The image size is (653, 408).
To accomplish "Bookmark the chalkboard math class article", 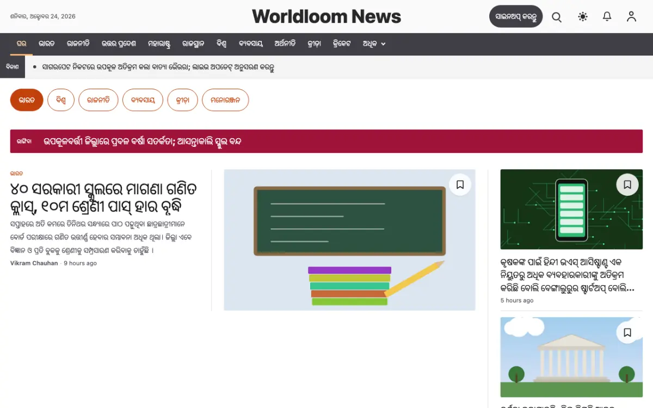I will pyautogui.click(x=460, y=185).
